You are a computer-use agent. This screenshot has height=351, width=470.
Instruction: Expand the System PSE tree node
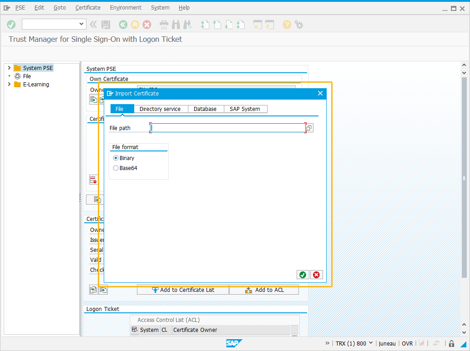point(9,68)
